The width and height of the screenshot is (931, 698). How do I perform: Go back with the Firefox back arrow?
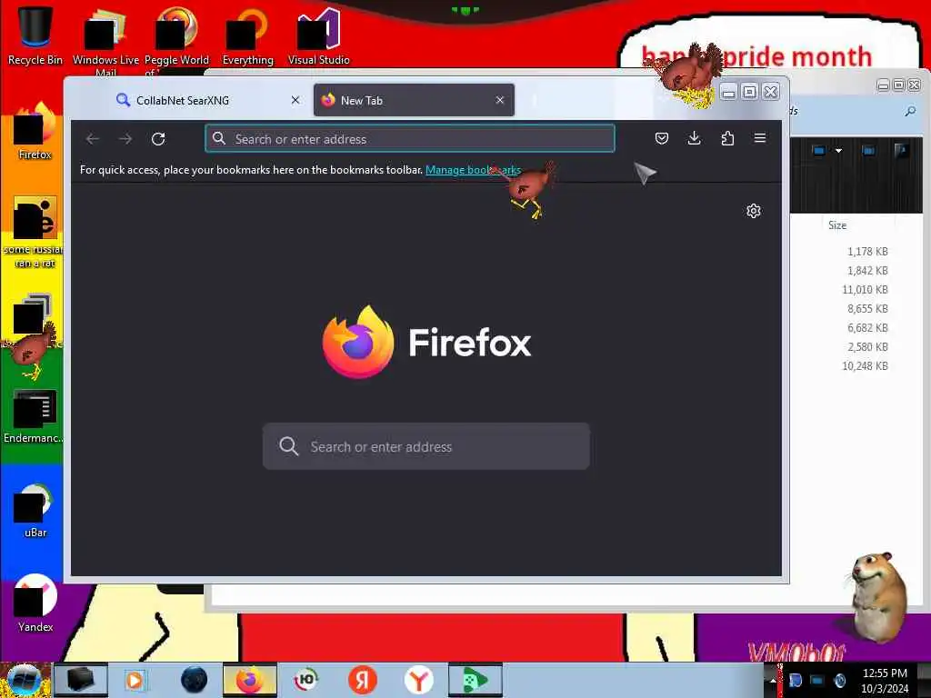tap(93, 139)
